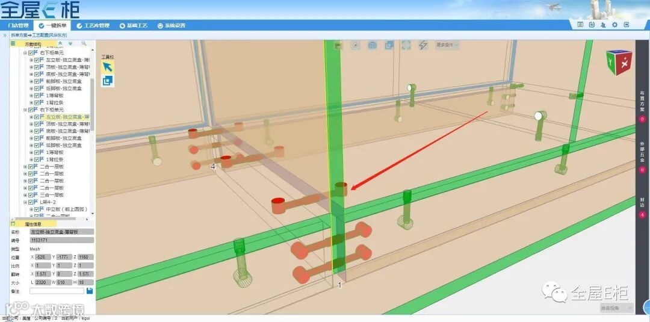
Task: Click the tree panel horizontal scrollbar
Action: [46, 218]
